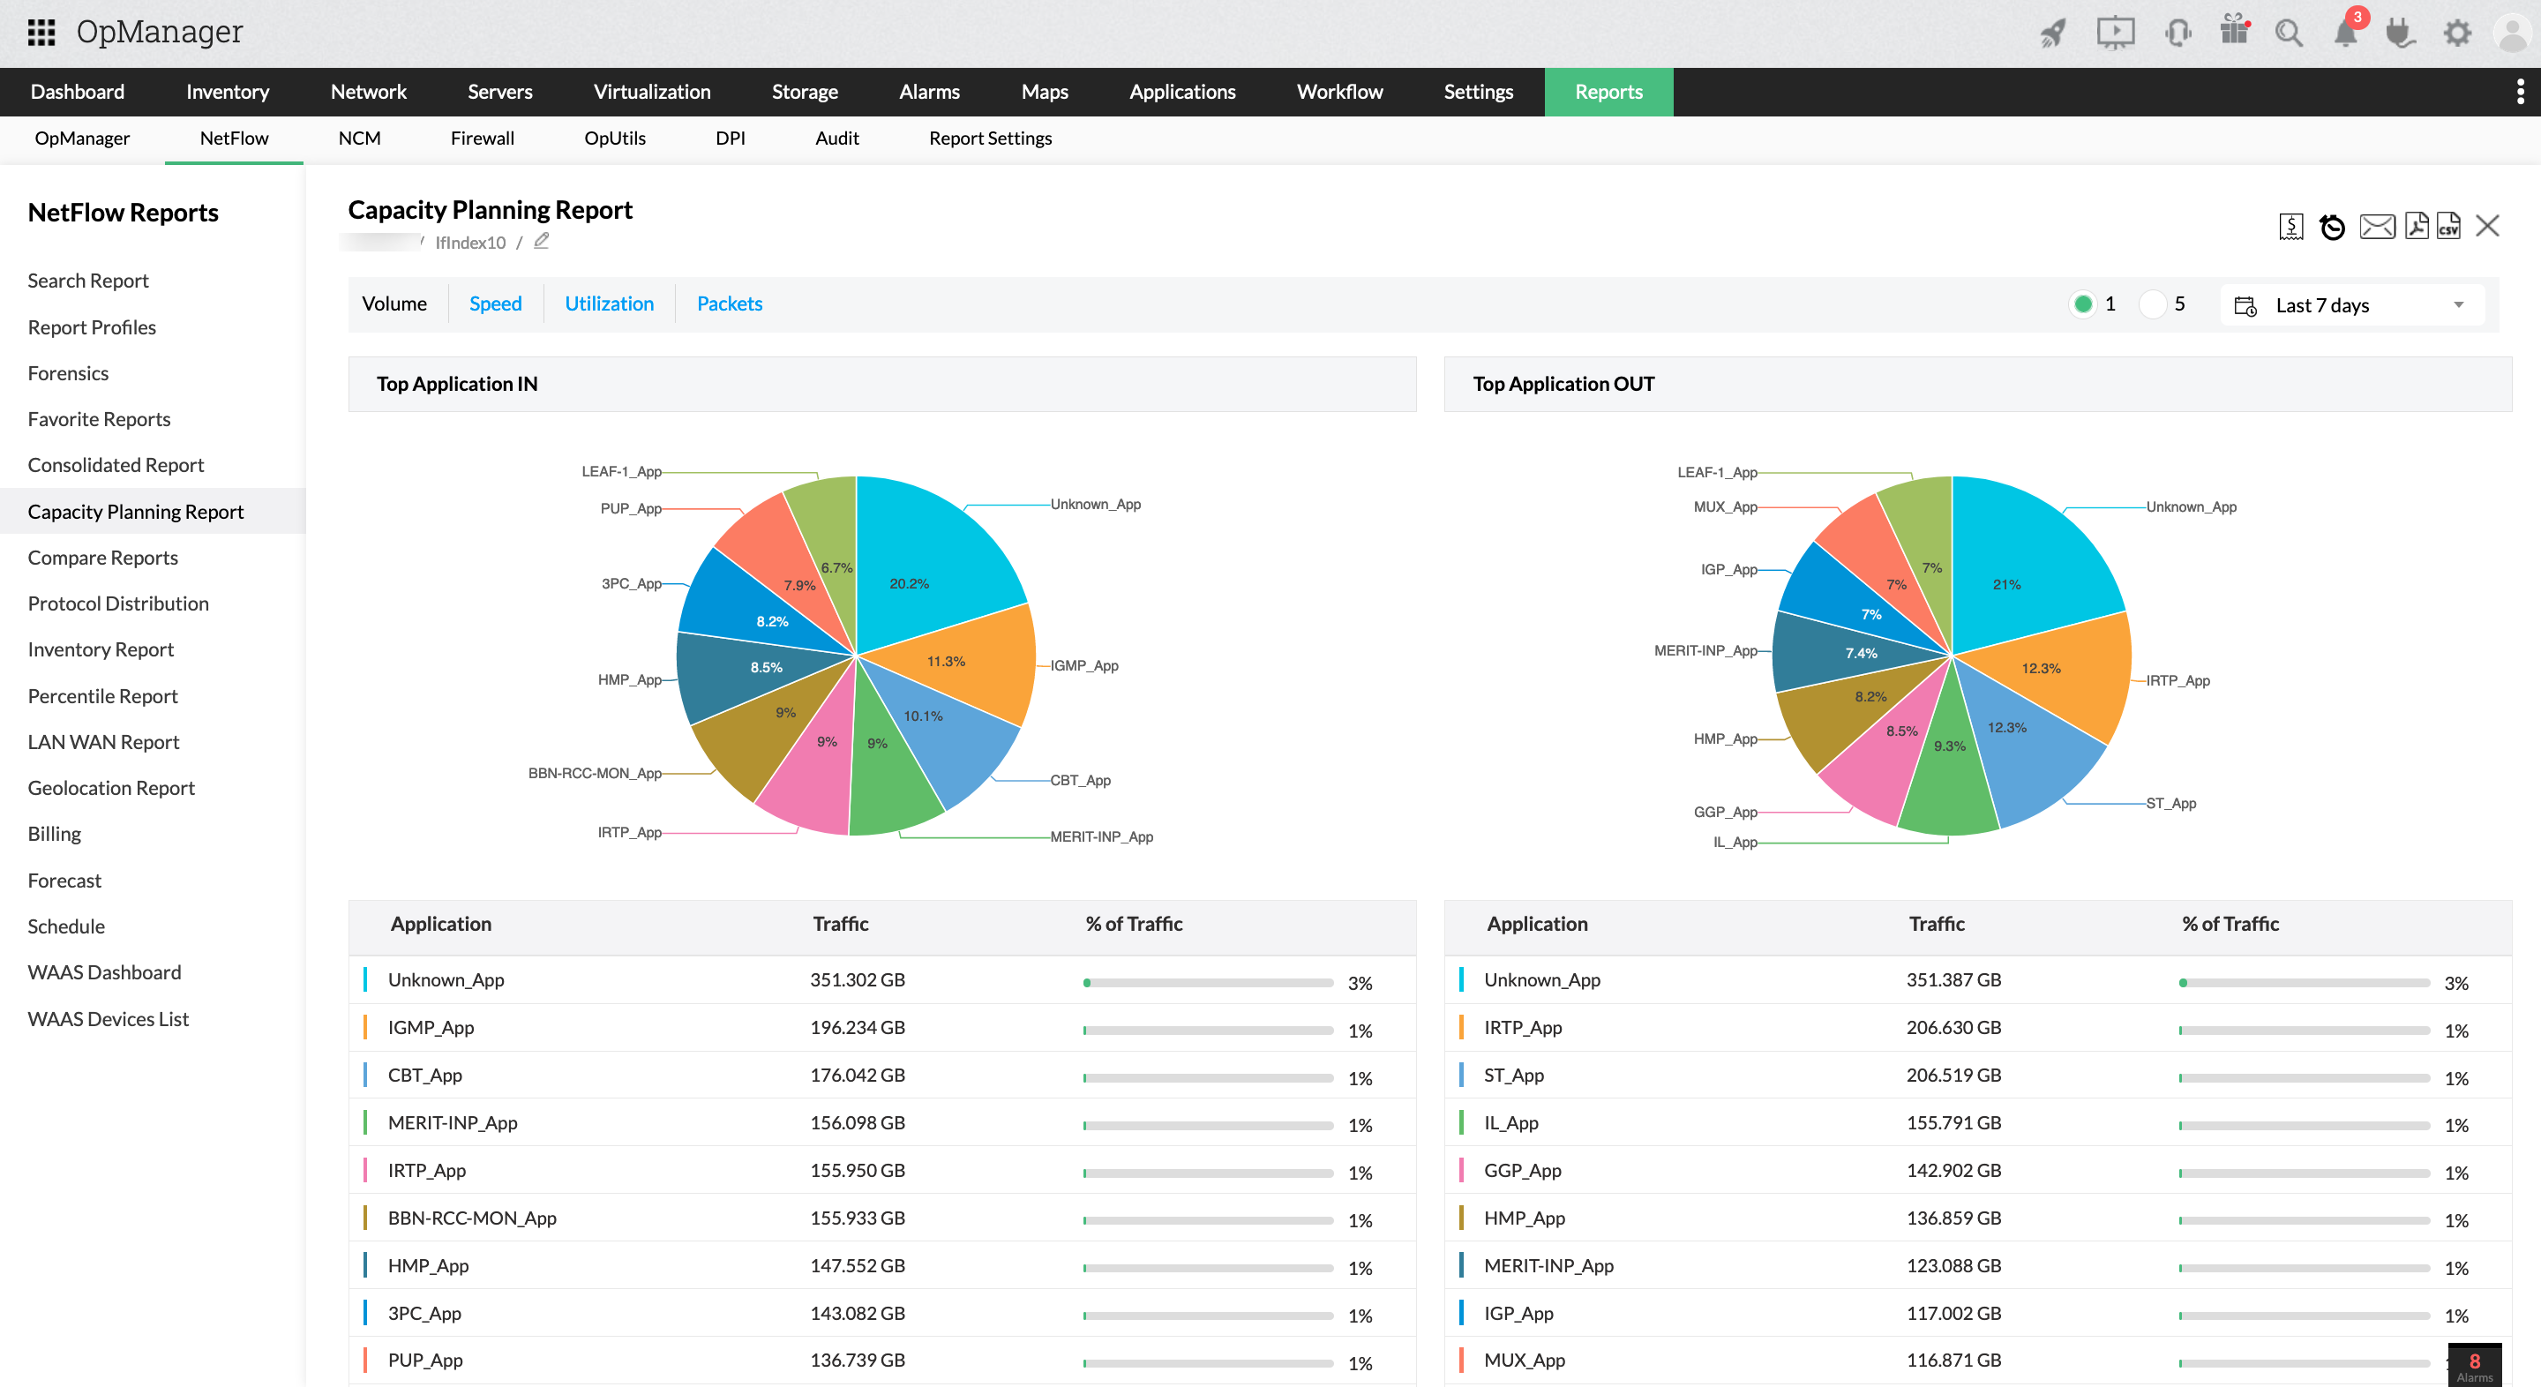2541x1387 pixels.
Task: Click the edit pencil next to IfIndex10
Action: [541, 240]
